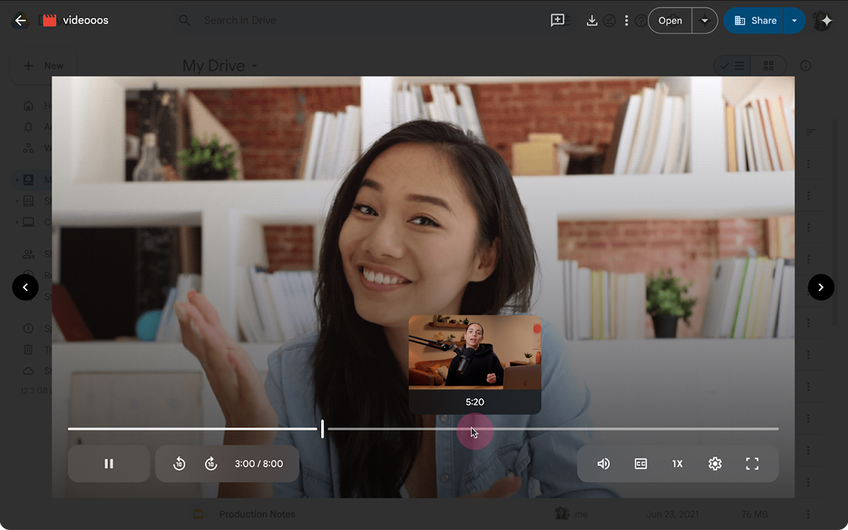Click the 3:00 / 8:00 time display

coord(259,464)
